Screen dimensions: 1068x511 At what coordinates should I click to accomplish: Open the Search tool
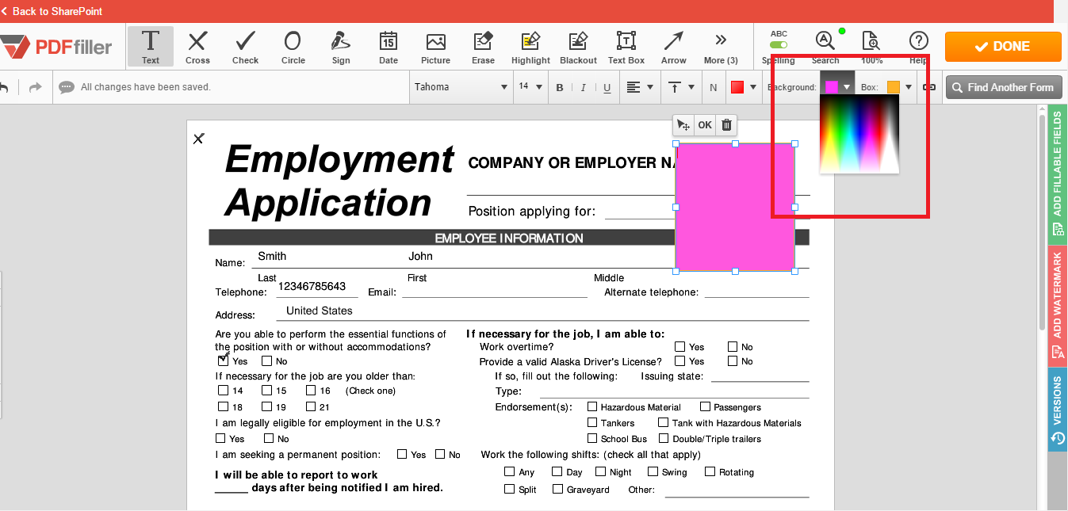[825, 46]
